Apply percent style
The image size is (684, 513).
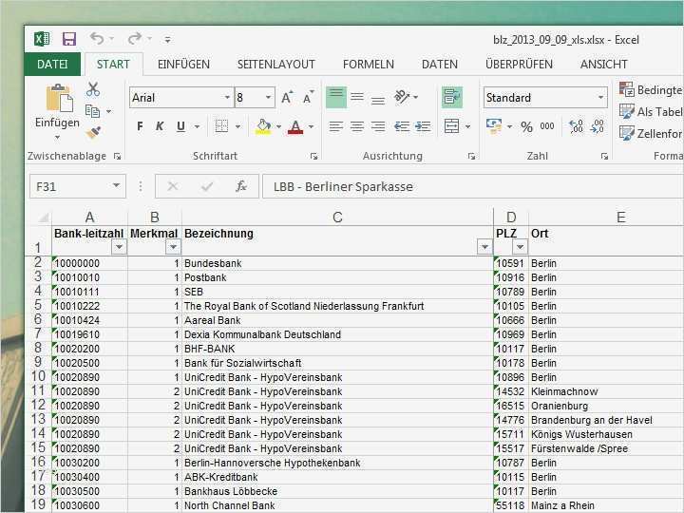coord(527,127)
